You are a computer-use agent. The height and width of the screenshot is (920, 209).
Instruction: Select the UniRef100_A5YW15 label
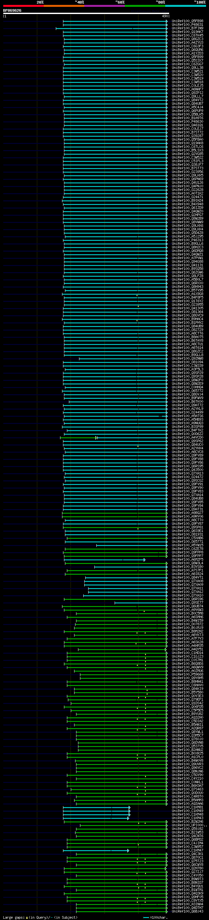187,545
